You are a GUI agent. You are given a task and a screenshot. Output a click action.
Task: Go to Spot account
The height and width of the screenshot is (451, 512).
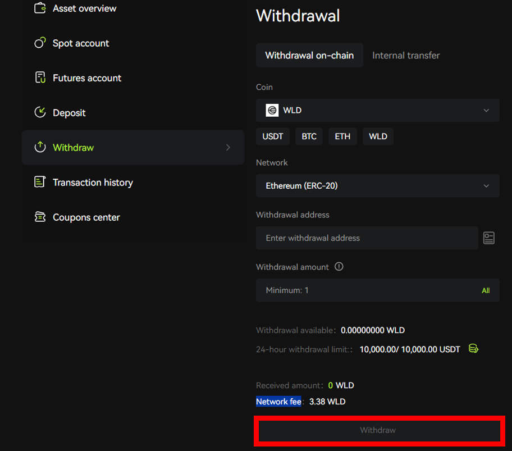[x=81, y=43]
